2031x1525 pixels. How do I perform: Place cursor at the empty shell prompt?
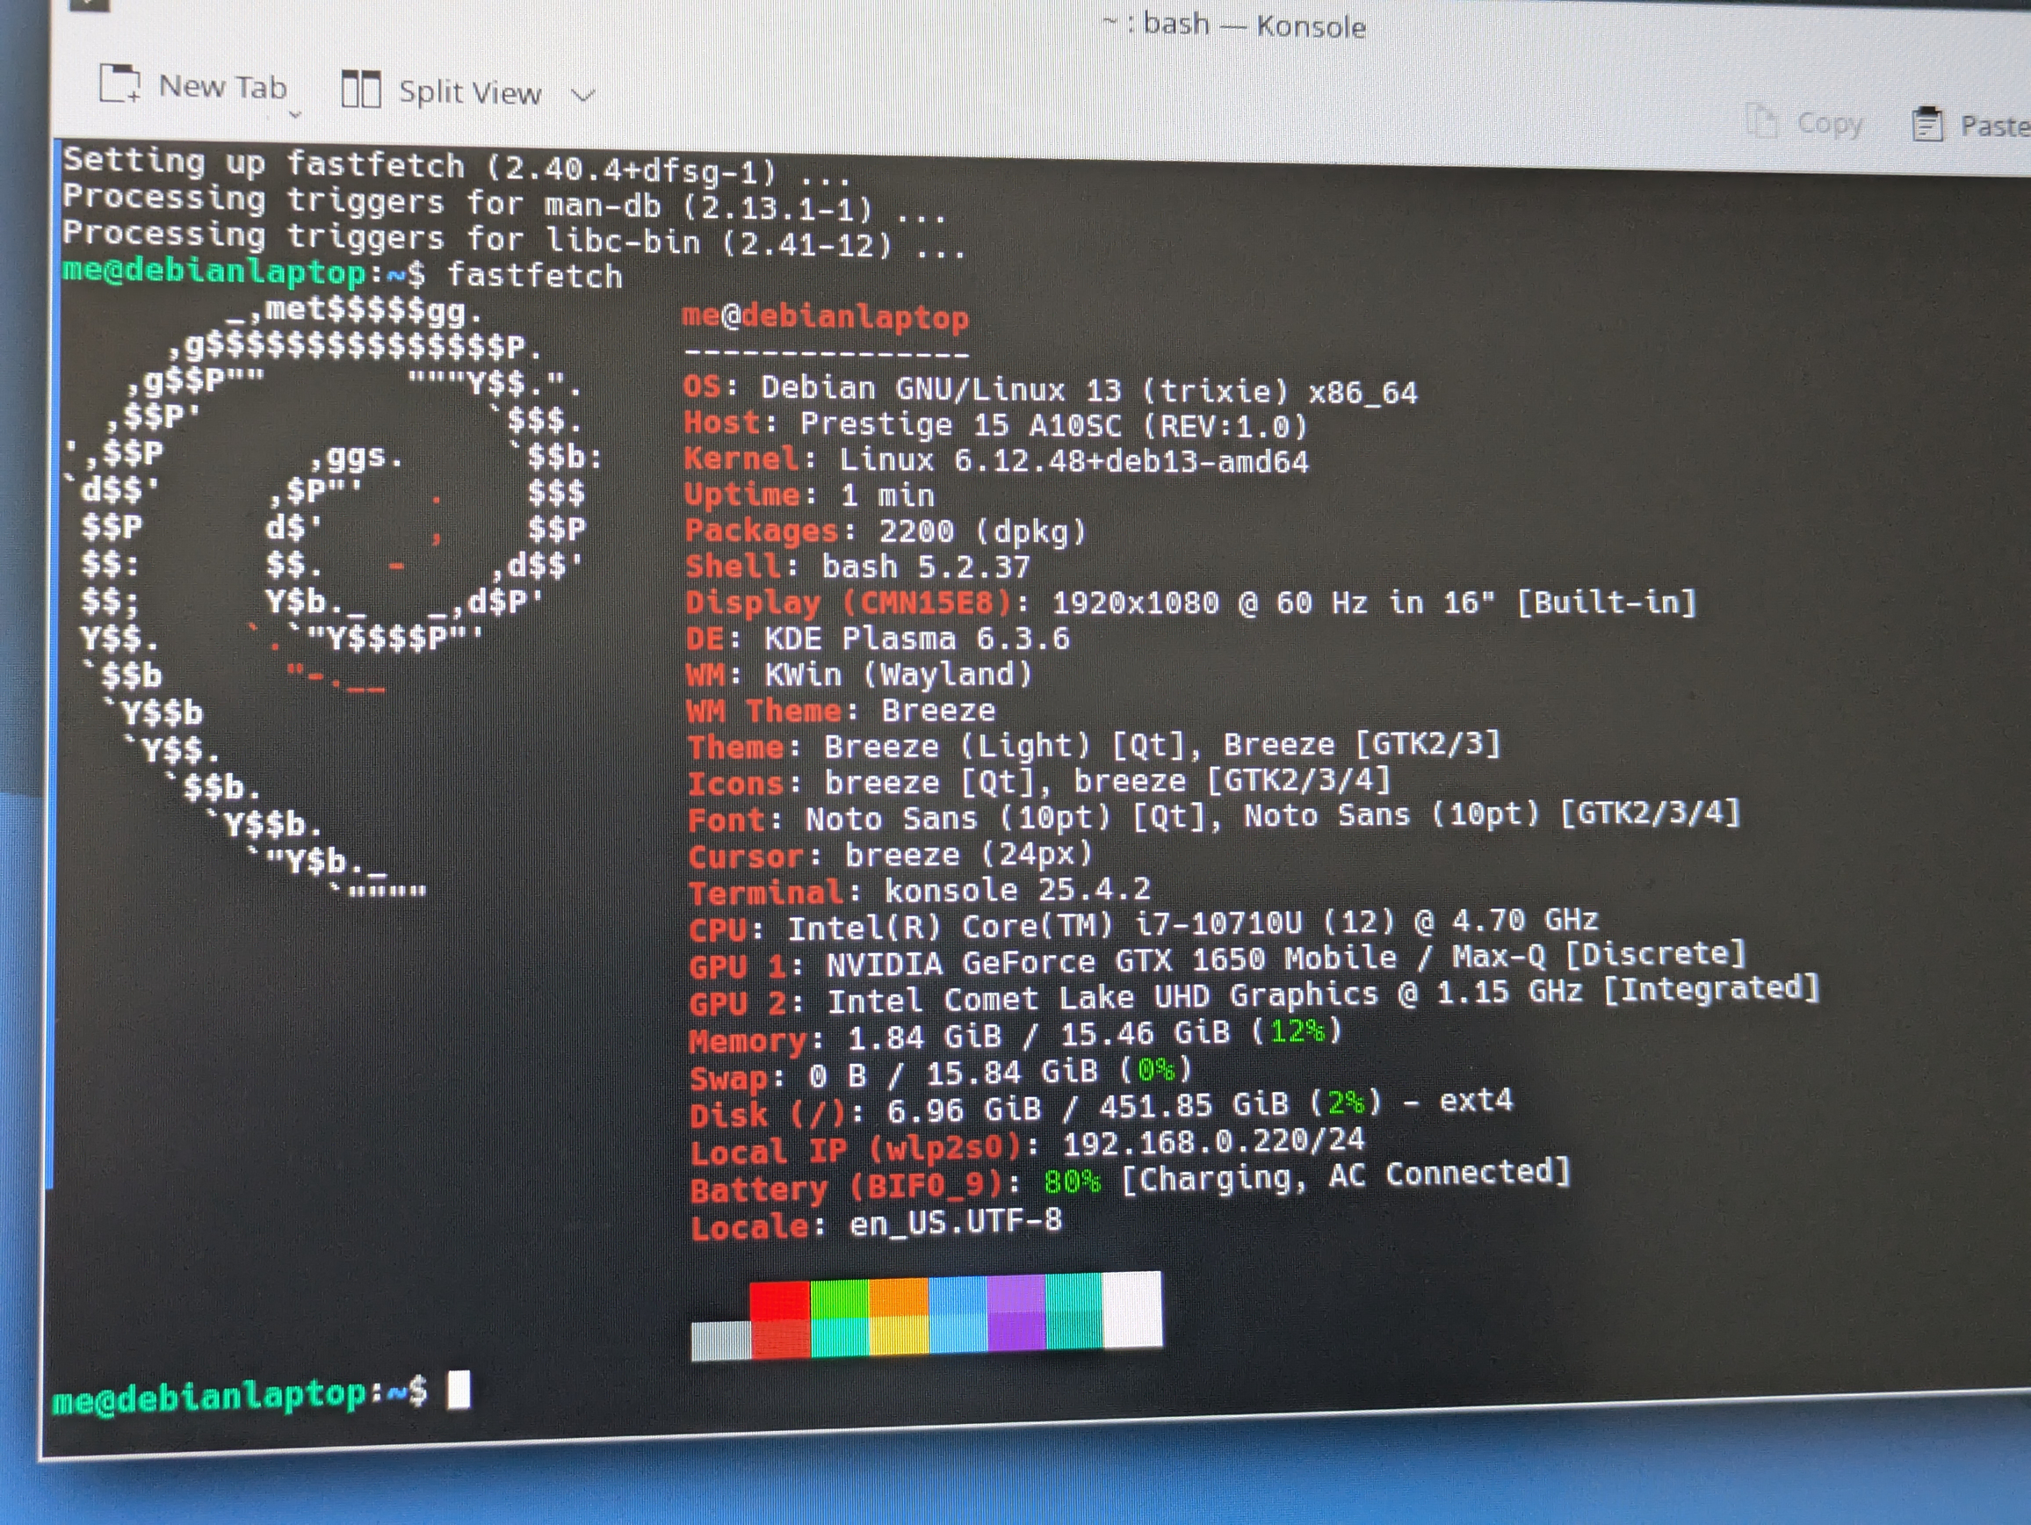458,1389
